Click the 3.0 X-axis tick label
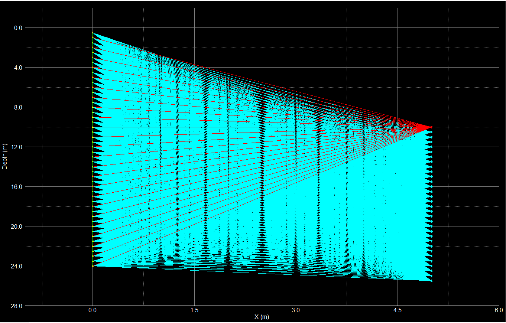Screen dimensions: 506x323 [296, 310]
